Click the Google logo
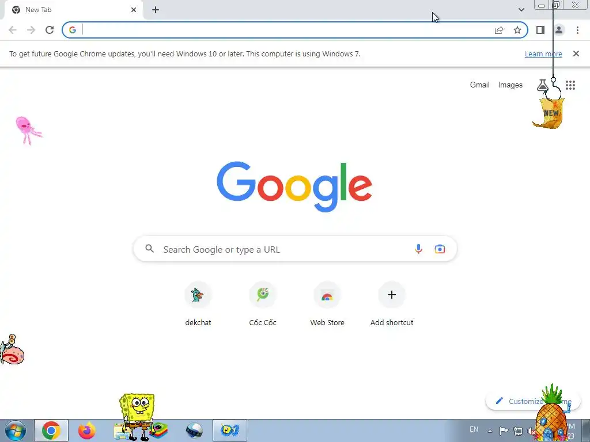The height and width of the screenshot is (442, 590). 294,187
